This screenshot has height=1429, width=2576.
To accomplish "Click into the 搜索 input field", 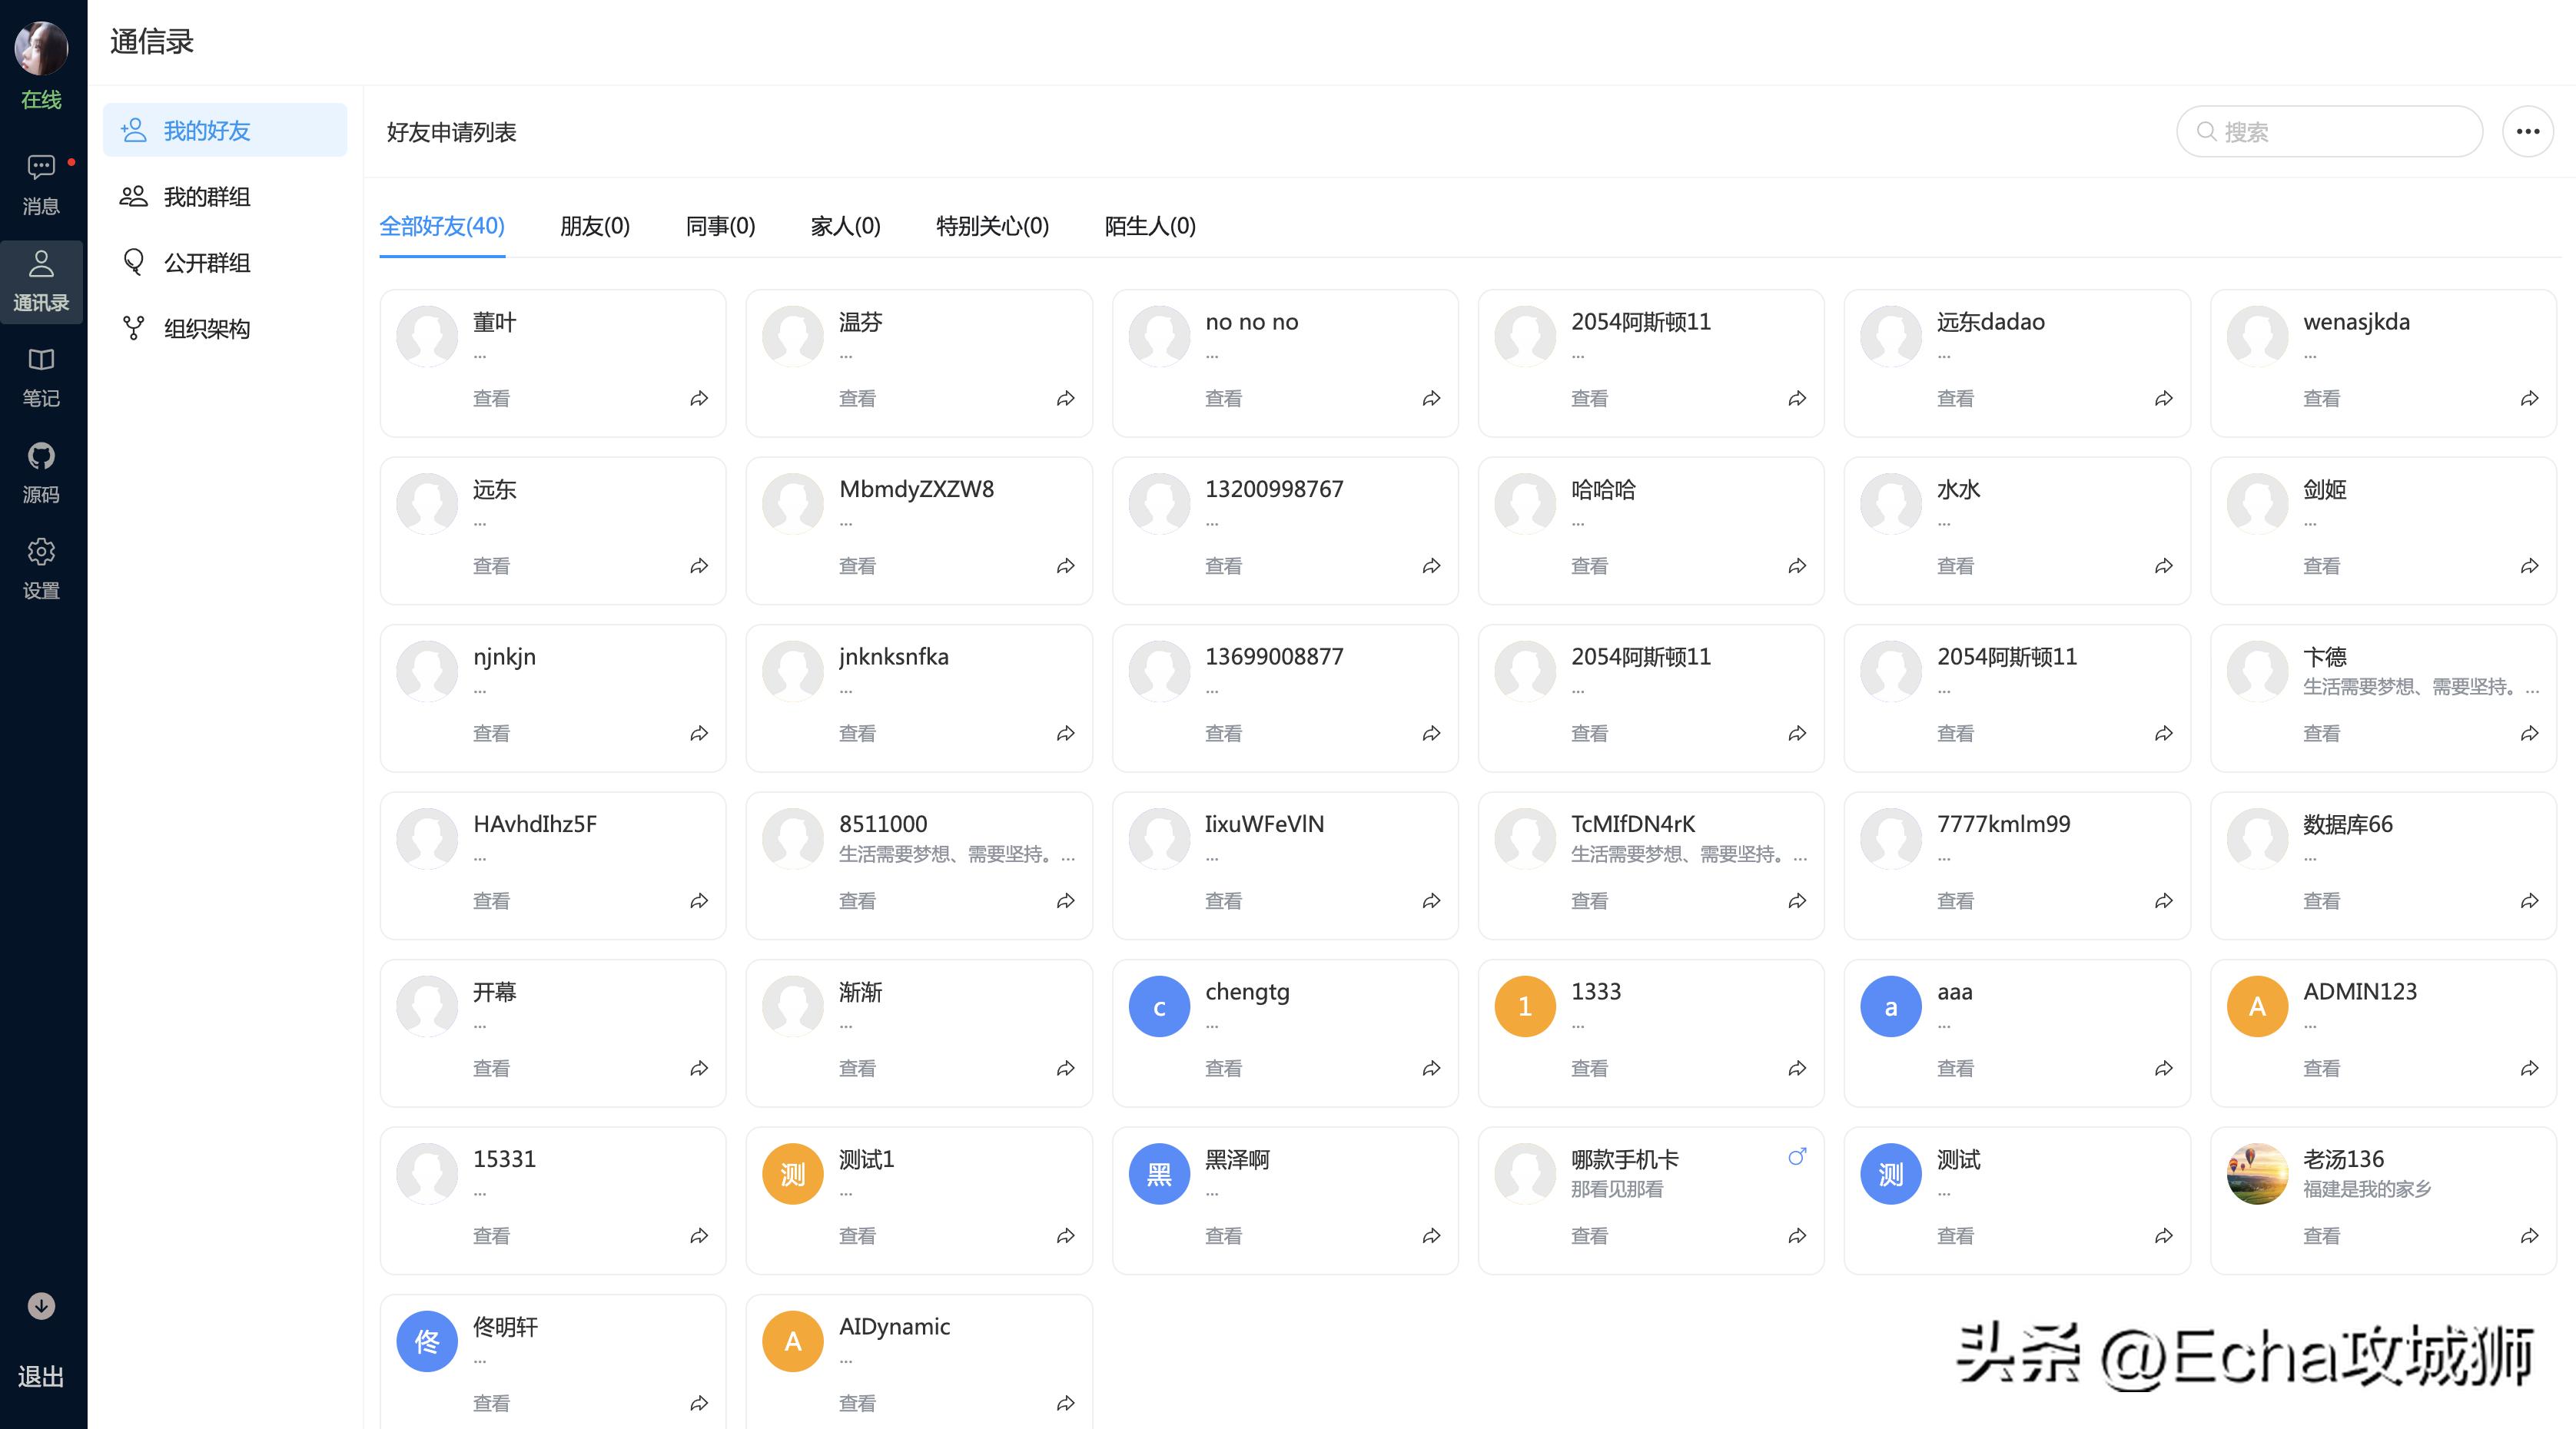I will point(2330,131).
